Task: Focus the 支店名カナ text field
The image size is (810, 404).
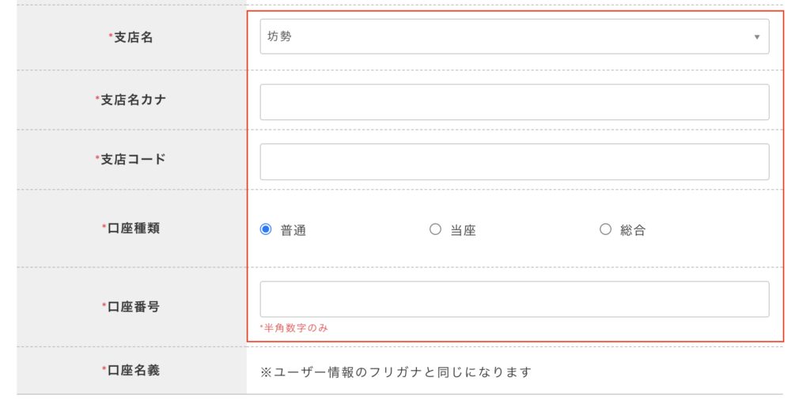Action: [x=514, y=102]
